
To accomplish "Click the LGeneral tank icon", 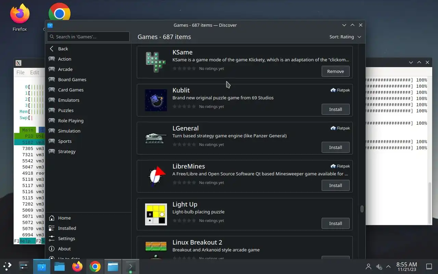I will (x=156, y=138).
